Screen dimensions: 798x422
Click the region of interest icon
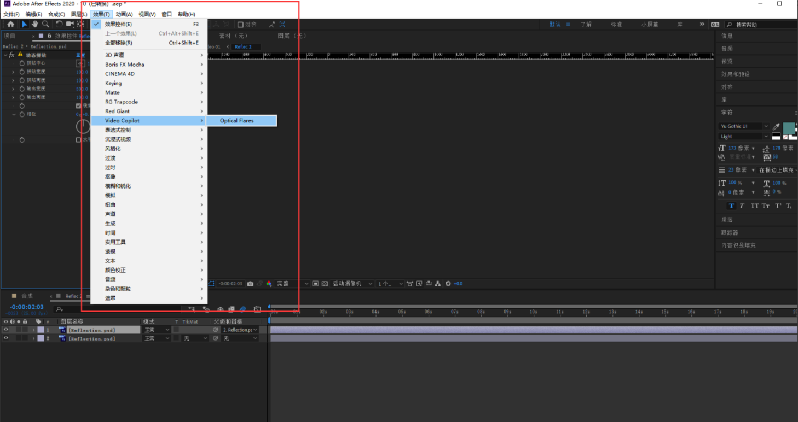(316, 284)
